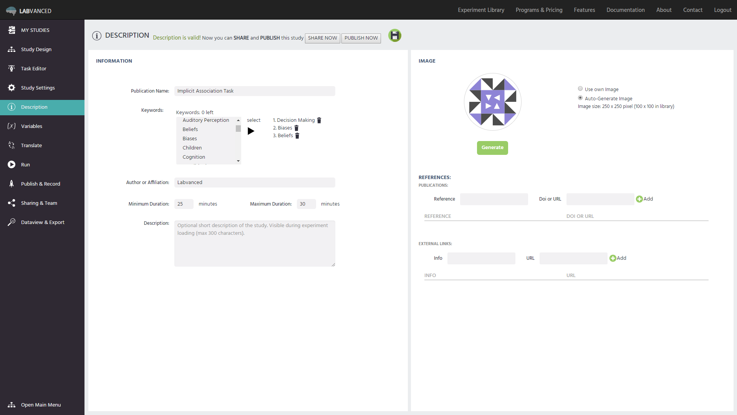Screen dimensions: 737x415
Task: Click the Publication Name input field
Action: 255,91
